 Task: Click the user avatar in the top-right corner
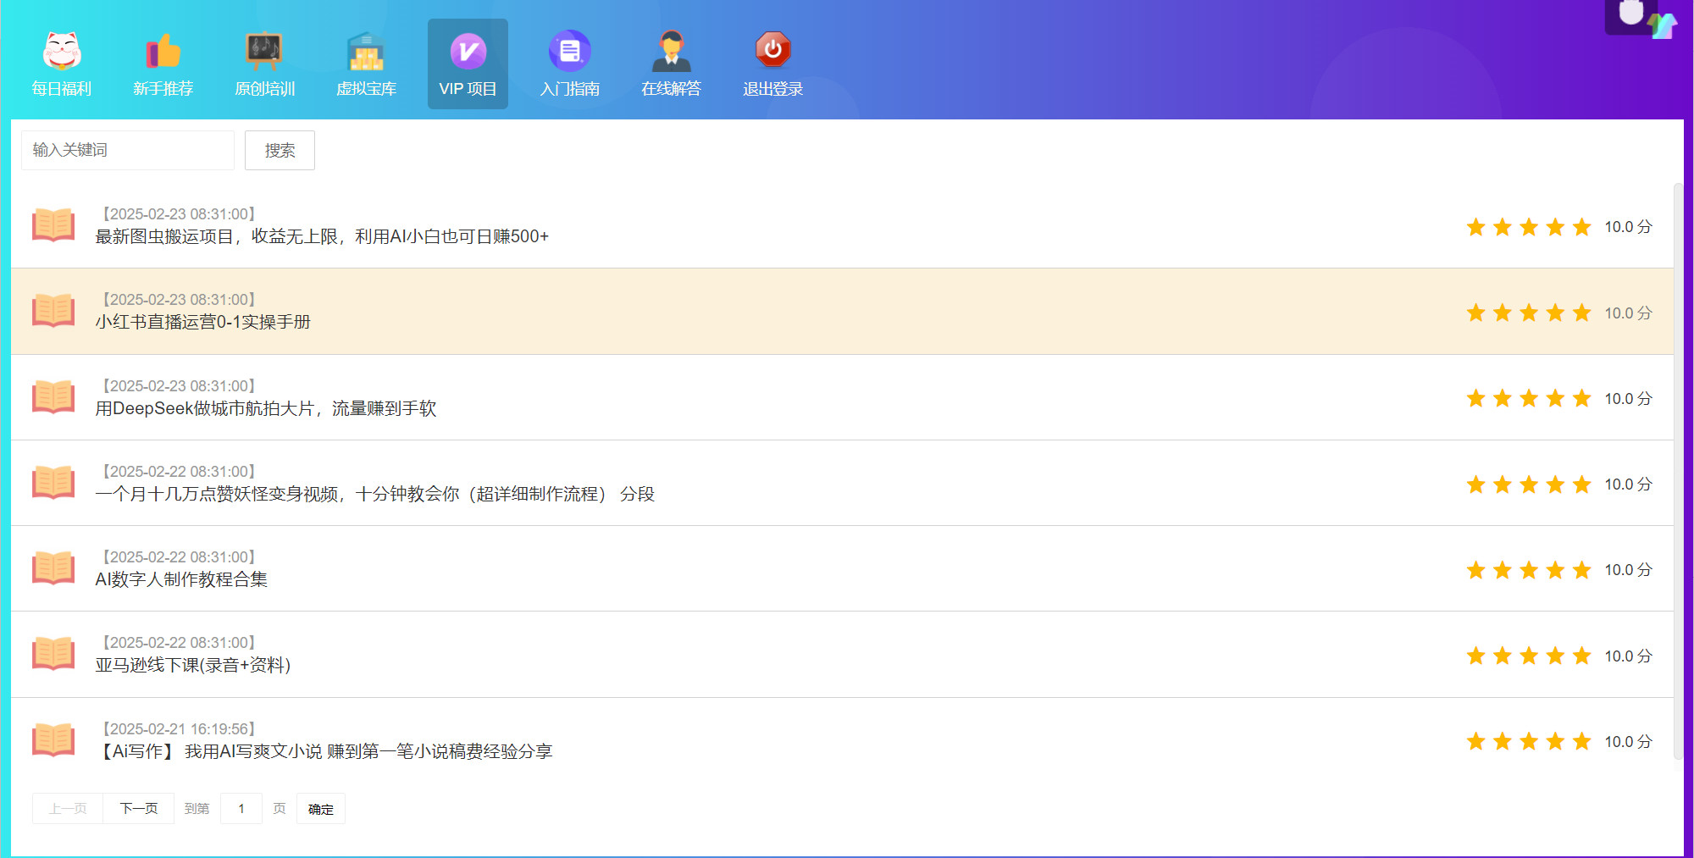1630,15
